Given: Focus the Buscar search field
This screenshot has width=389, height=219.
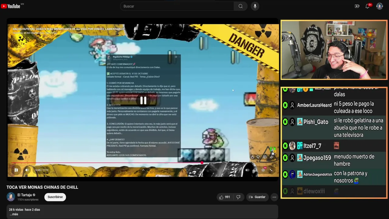Looking at the screenshot, I should click(x=177, y=6).
